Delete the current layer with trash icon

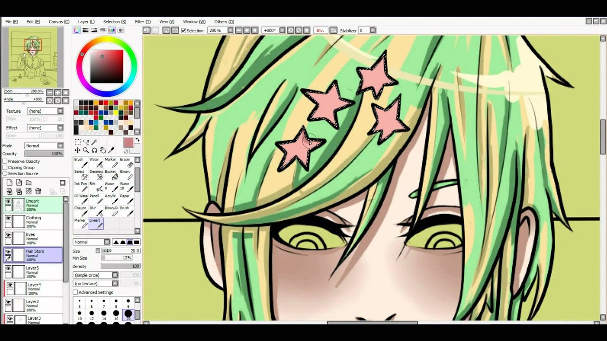[x=38, y=191]
